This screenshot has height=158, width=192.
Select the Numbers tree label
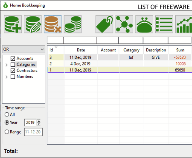coord(25,77)
